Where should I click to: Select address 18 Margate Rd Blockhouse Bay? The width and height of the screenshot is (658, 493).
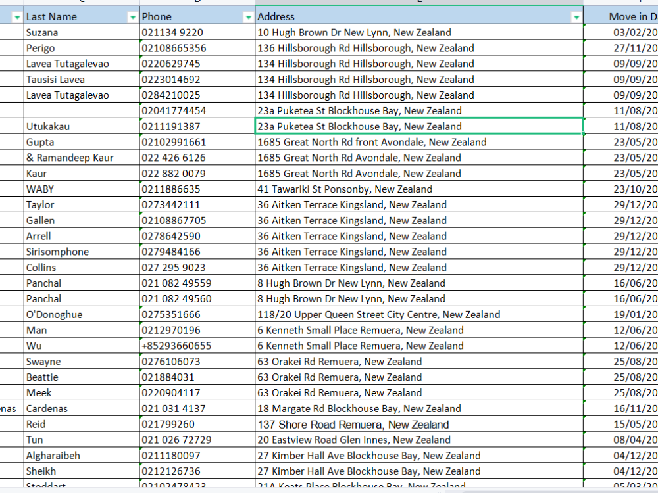click(x=419, y=408)
